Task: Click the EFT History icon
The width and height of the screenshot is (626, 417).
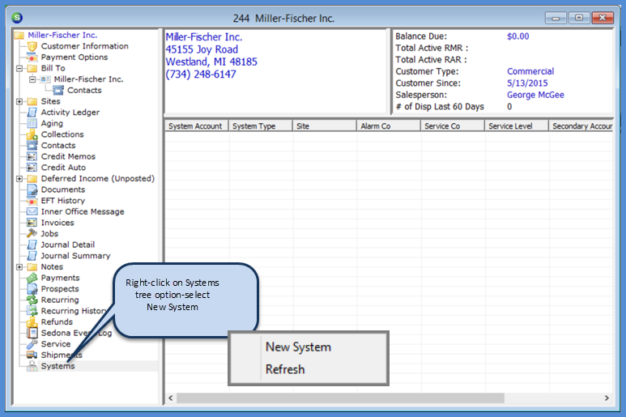Action: click(32, 201)
